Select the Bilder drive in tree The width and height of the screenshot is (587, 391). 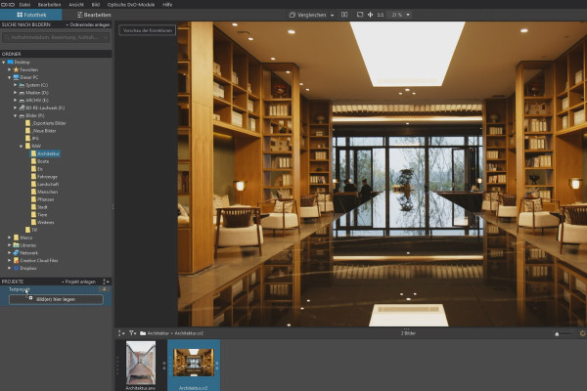click(35, 115)
